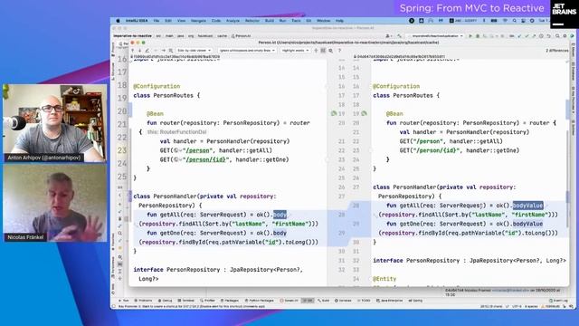Click the Wi-Fi icon in macOS menu bar
The width and height of the screenshot is (579, 326).
click(x=505, y=21)
